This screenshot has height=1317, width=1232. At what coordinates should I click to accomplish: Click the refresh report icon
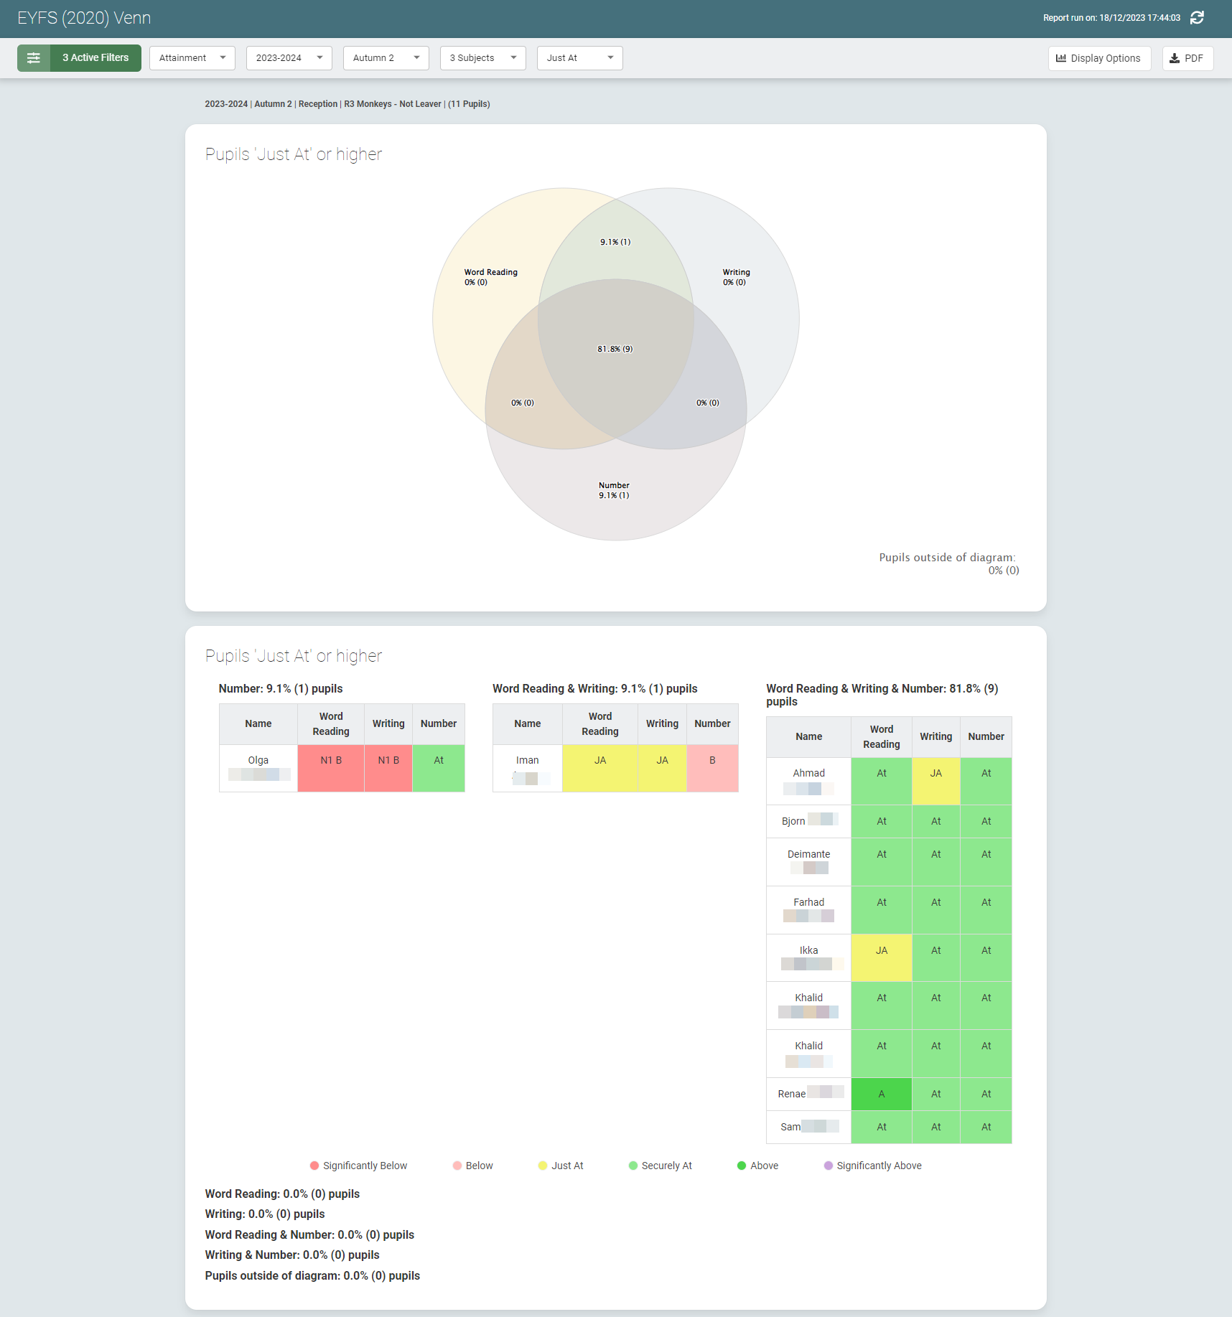[1197, 18]
